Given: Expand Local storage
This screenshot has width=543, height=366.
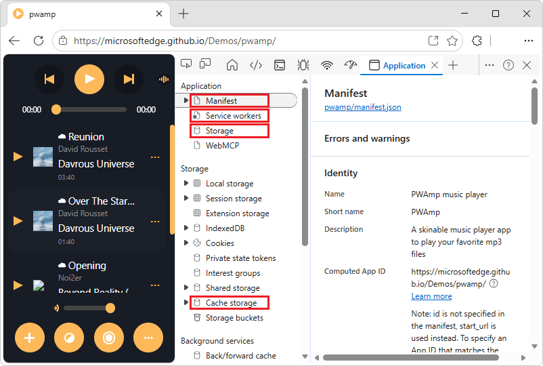Looking at the screenshot, I should point(186,183).
